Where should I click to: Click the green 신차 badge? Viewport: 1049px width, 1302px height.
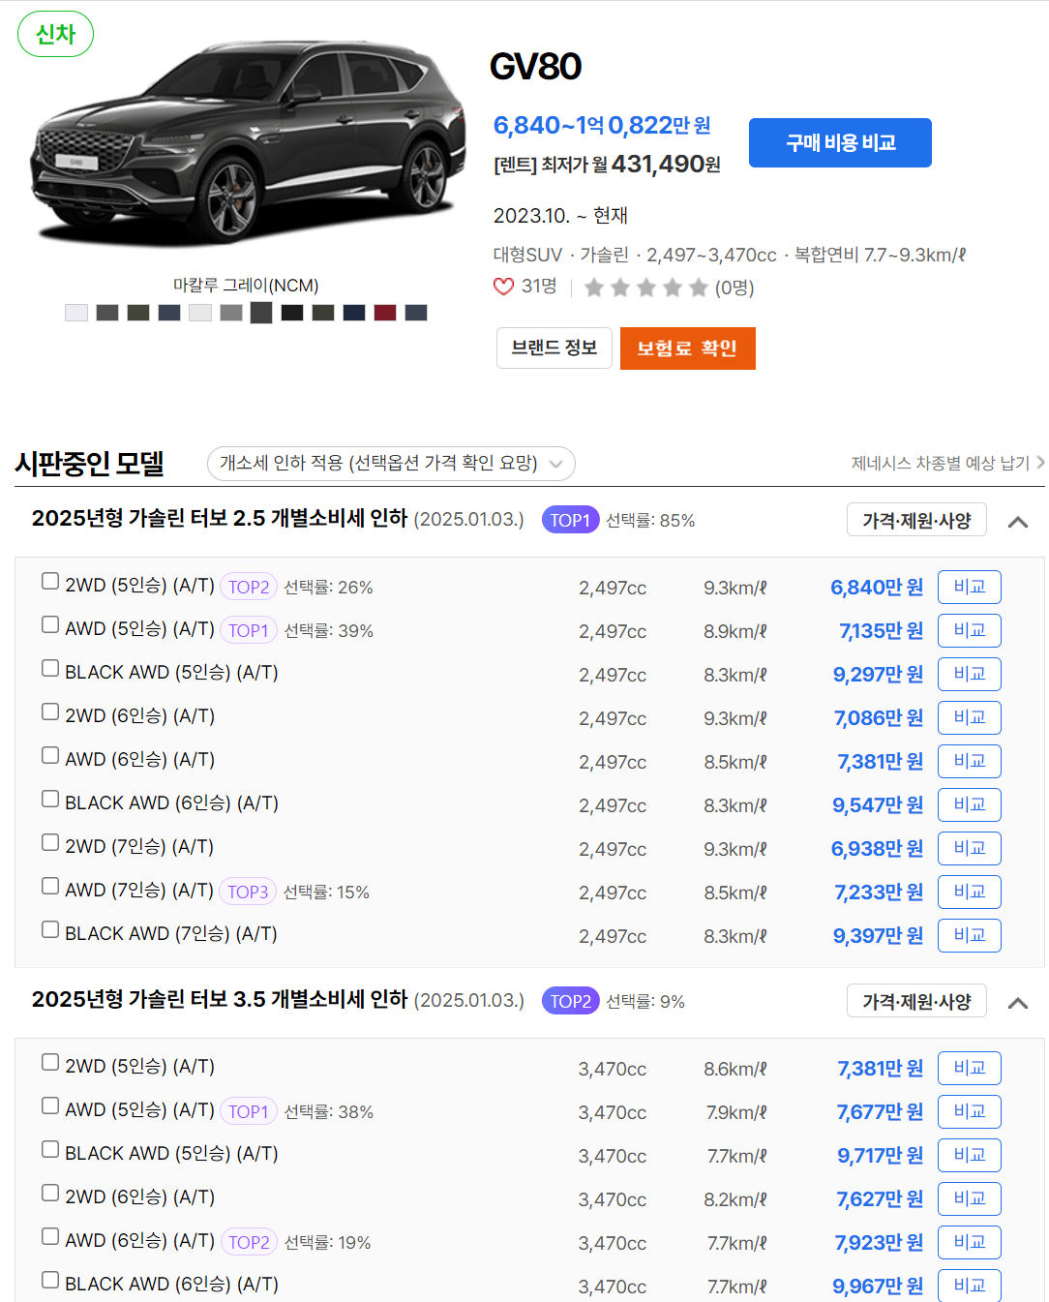click(x=55, y=34)
